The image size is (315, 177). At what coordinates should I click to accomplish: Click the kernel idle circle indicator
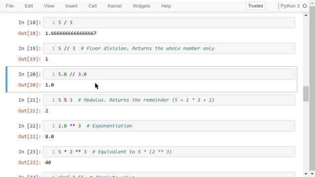305,6
